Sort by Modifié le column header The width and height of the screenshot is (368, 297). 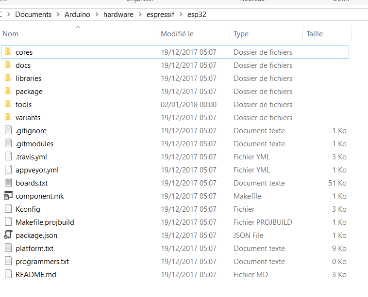177,34
